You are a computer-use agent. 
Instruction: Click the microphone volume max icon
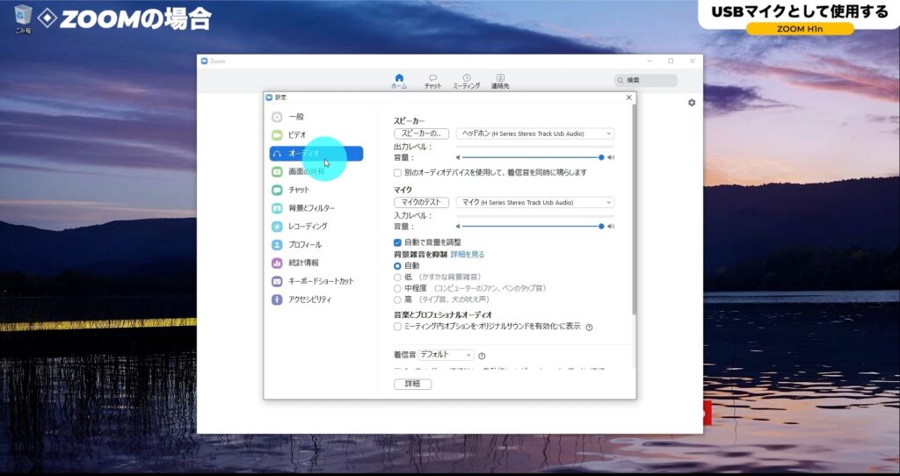(611, 227)
